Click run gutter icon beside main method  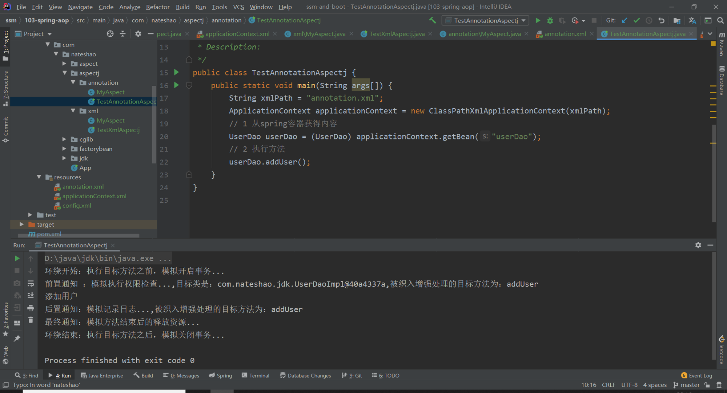click(x=176, y=85)
